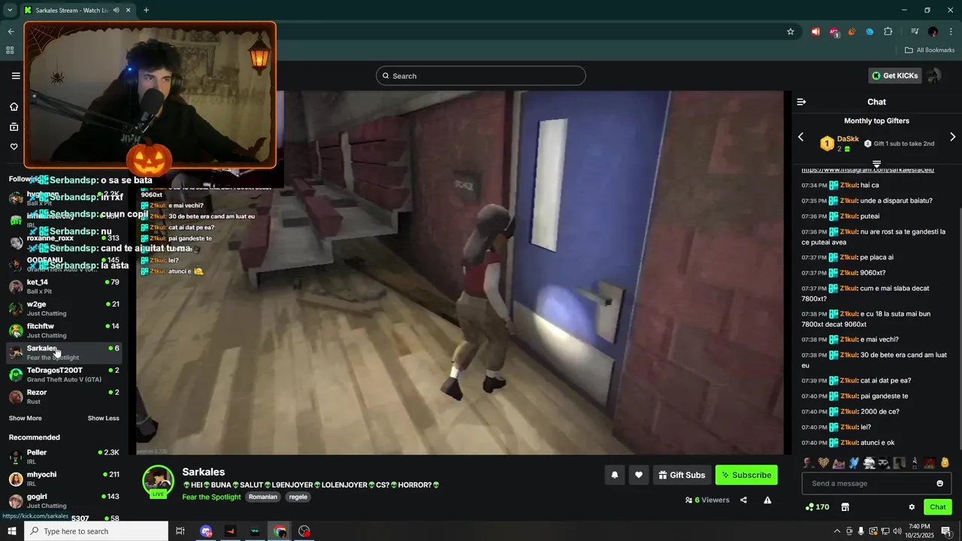Follow Sarkales with the heart button
The height and width of the screenshot is (541, 962).
coord(639,475)
